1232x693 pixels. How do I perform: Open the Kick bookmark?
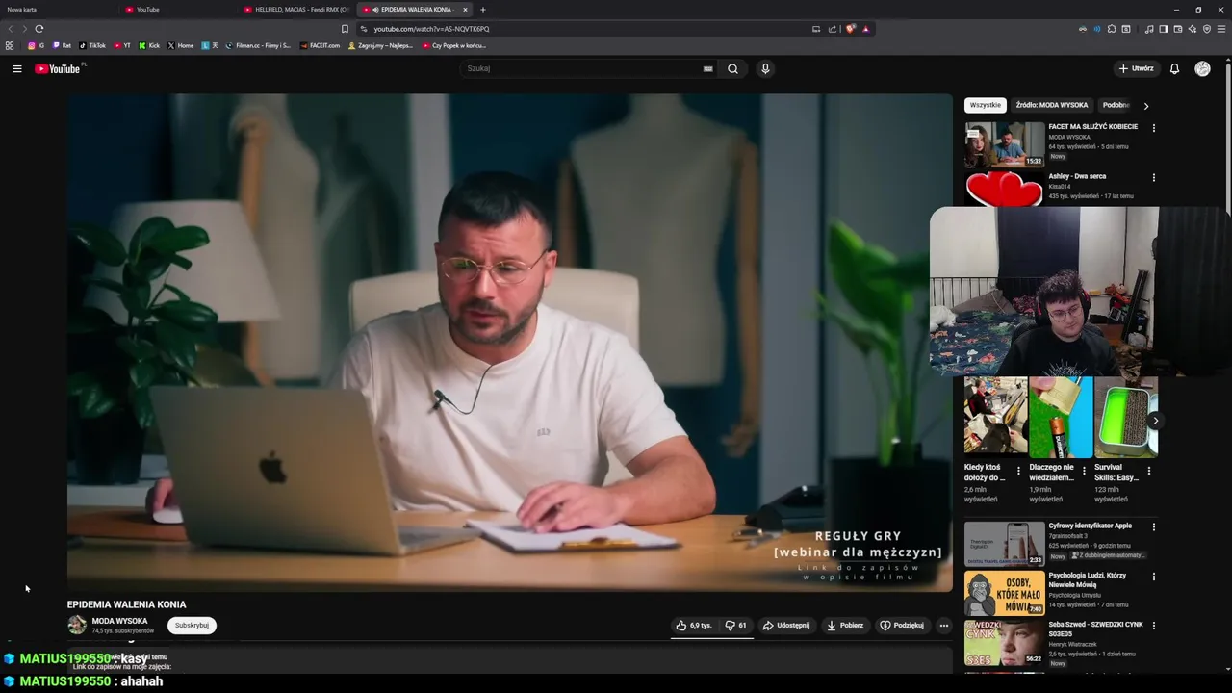click(149, 45)
